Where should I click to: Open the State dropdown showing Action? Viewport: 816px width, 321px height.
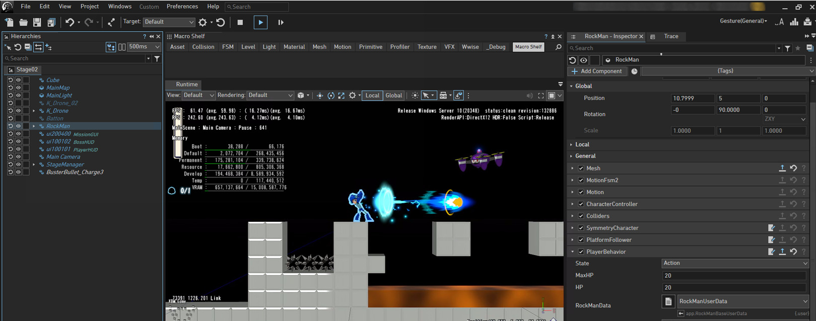click(734, 263)
